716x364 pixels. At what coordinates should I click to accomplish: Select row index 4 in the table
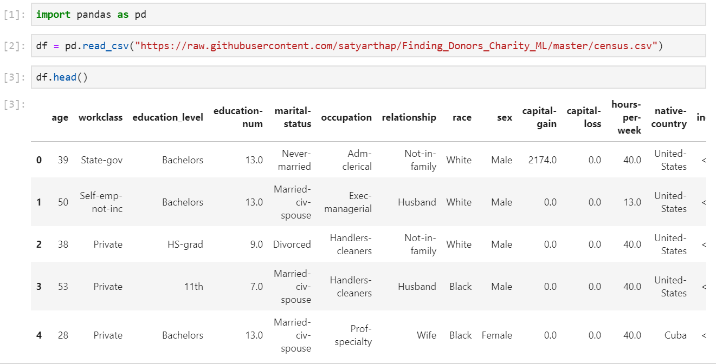click(38, 335)
